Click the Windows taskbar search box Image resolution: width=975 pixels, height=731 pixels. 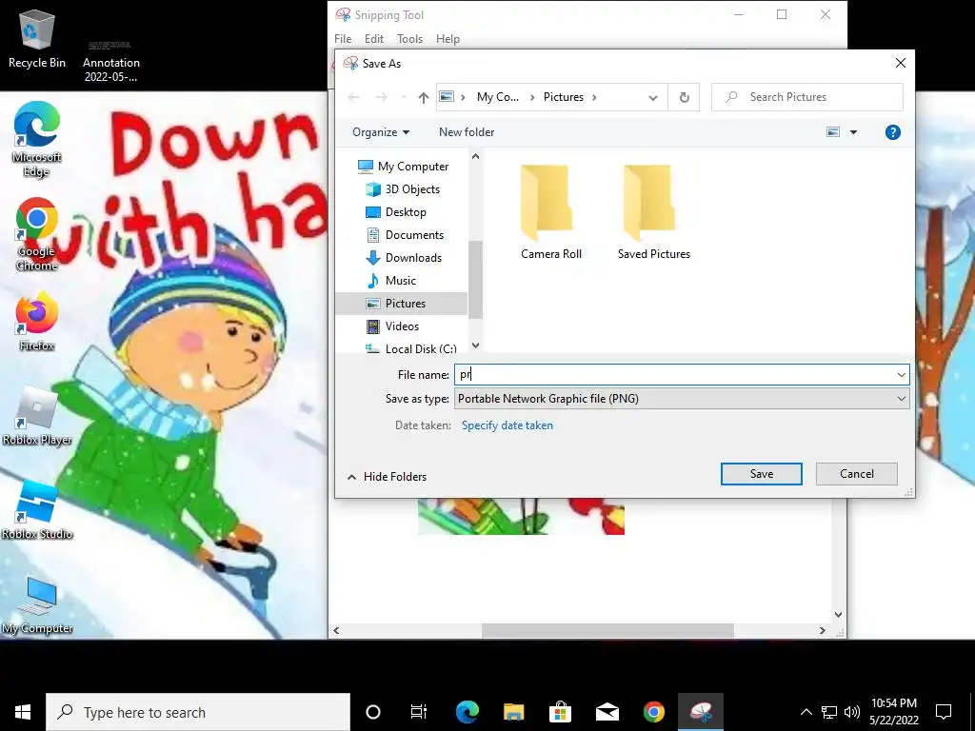[x=198, y=712]
